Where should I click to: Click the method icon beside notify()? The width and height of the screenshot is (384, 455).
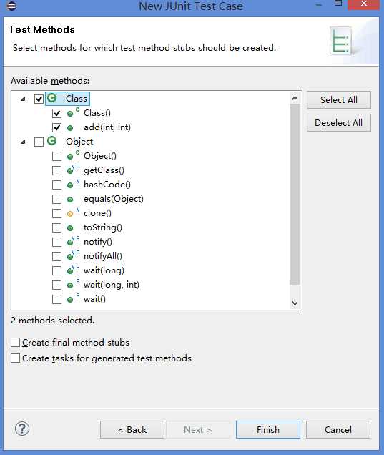pyautogui.click(x=73, y=241)
